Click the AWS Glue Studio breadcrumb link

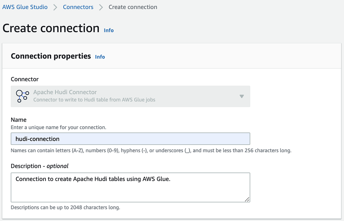pos(25,7)
